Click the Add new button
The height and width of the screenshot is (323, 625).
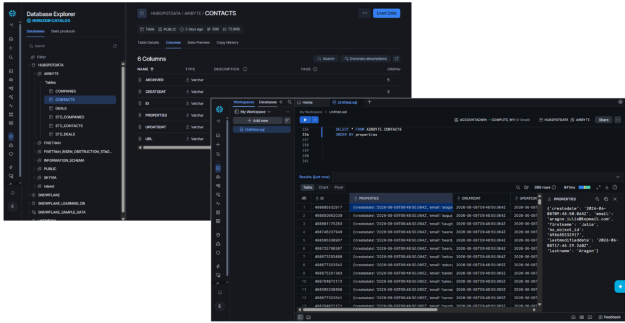pyautogui.click(x=258, y=120)
